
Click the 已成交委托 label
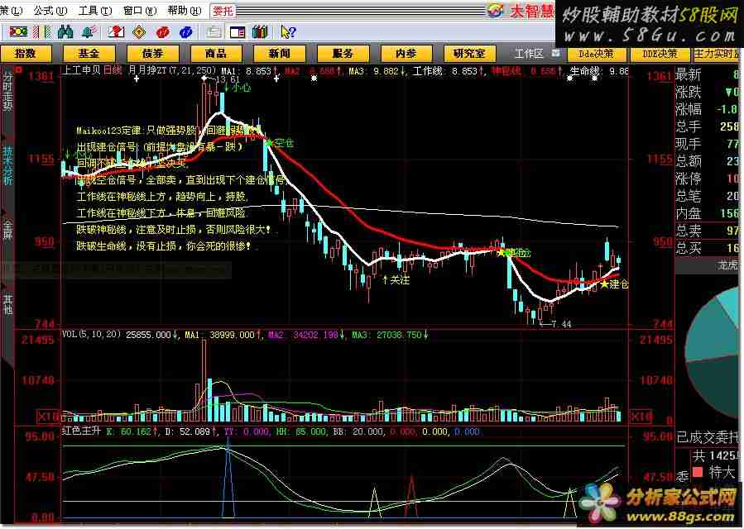point(708,437)
